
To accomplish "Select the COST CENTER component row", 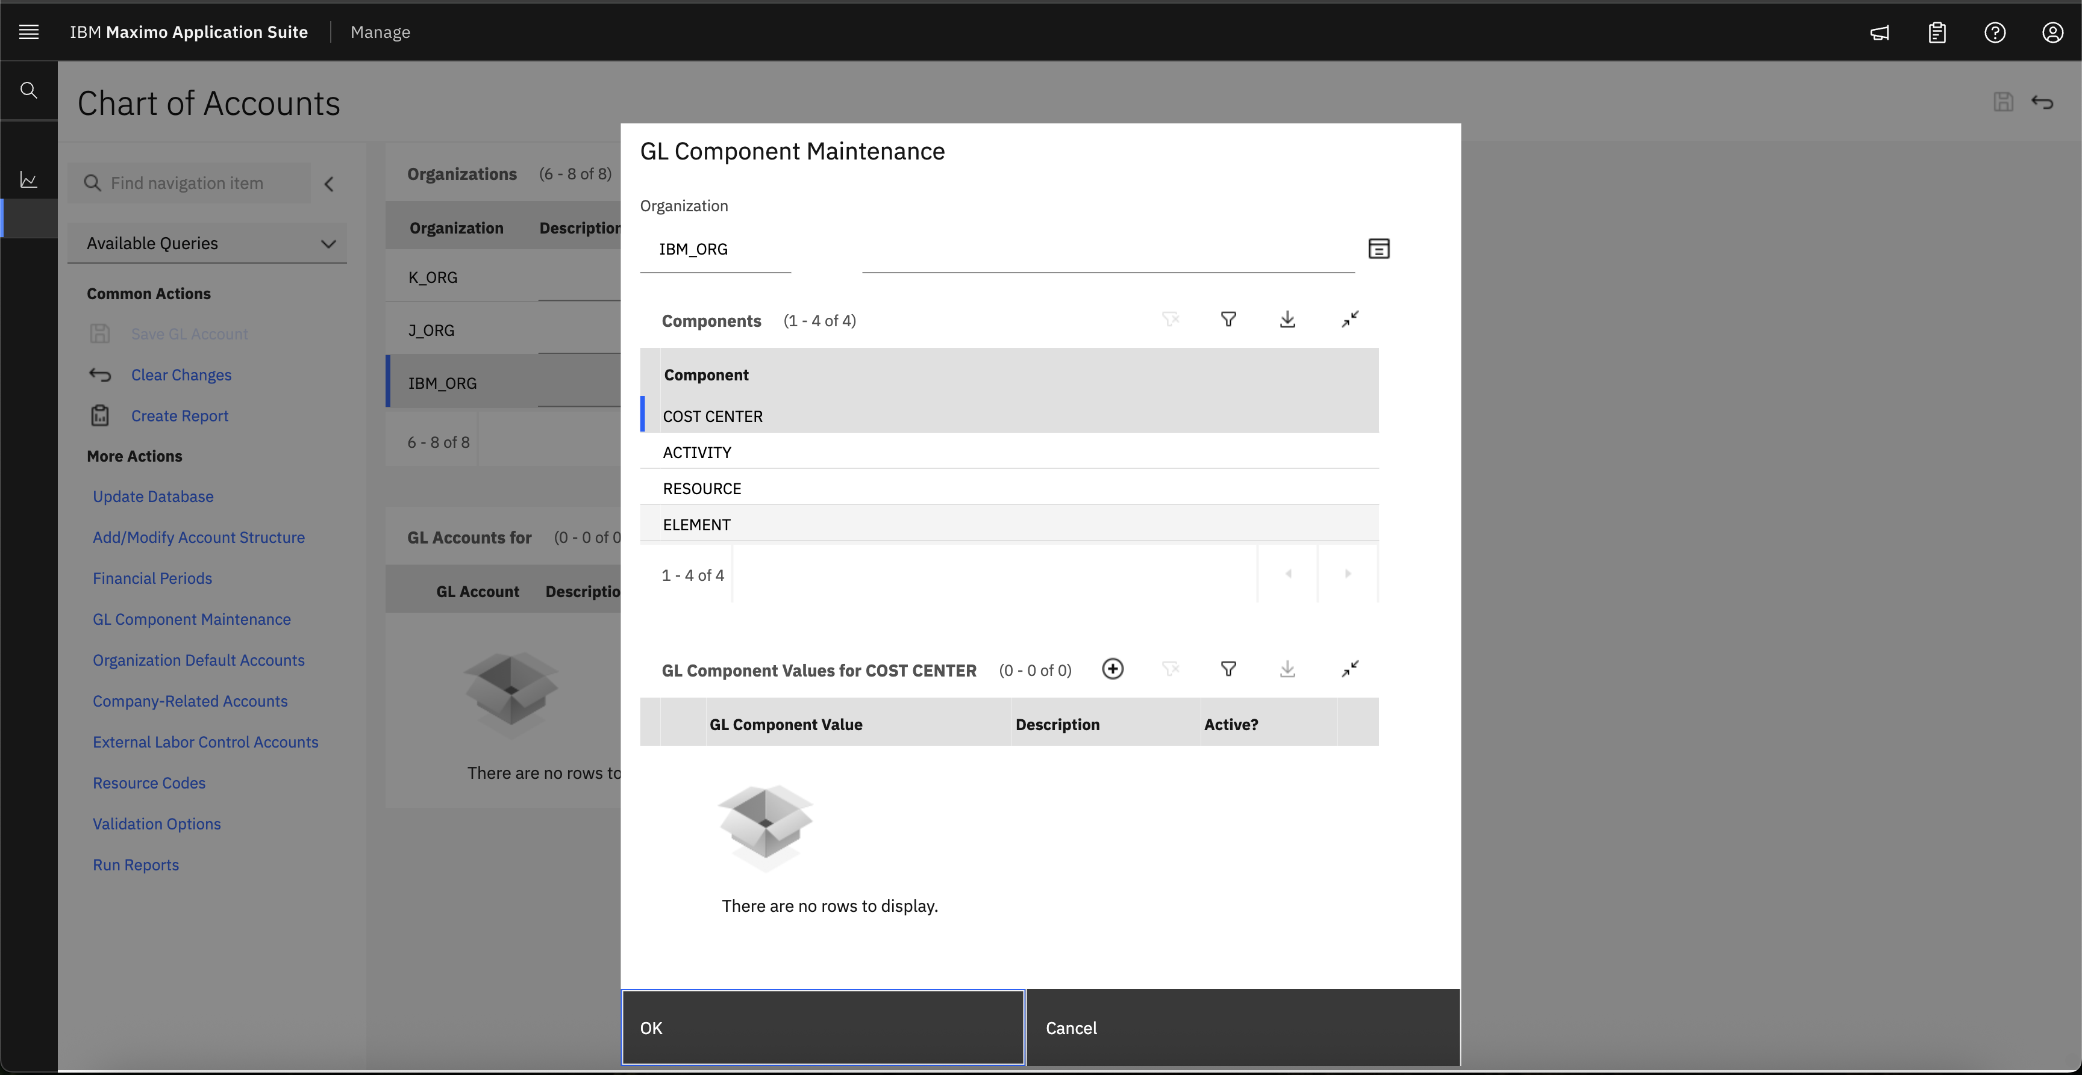I will coord(1010,415).
